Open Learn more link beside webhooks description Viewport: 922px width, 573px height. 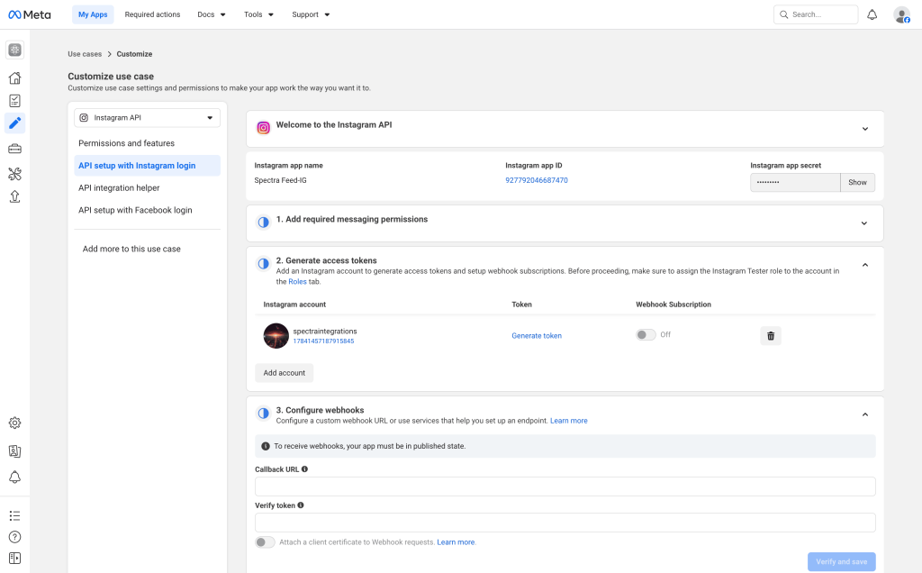click(569, 421)
